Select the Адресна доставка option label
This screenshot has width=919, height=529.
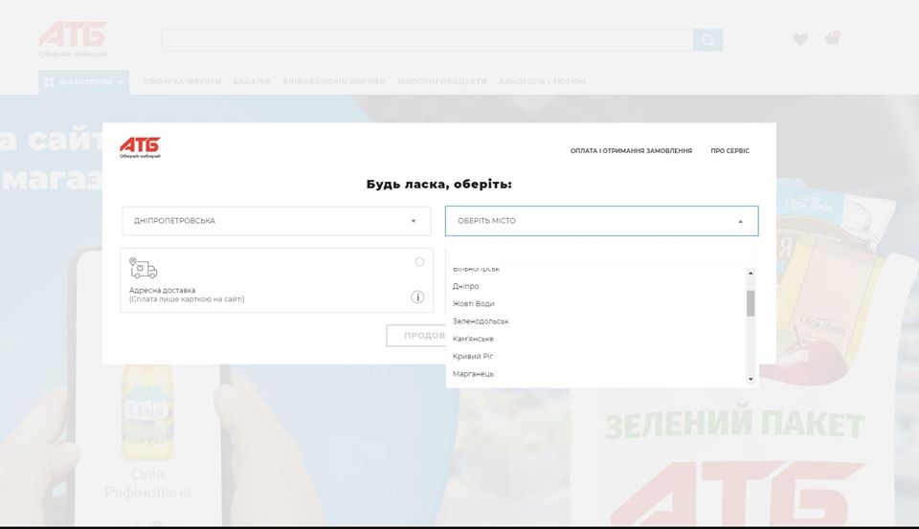coord(163,290)
